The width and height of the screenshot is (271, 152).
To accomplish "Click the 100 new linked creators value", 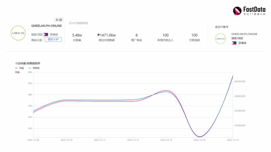I will coord(165,35).
